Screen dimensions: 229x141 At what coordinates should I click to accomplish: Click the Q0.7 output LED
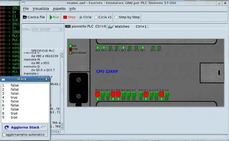click(143, 47)
